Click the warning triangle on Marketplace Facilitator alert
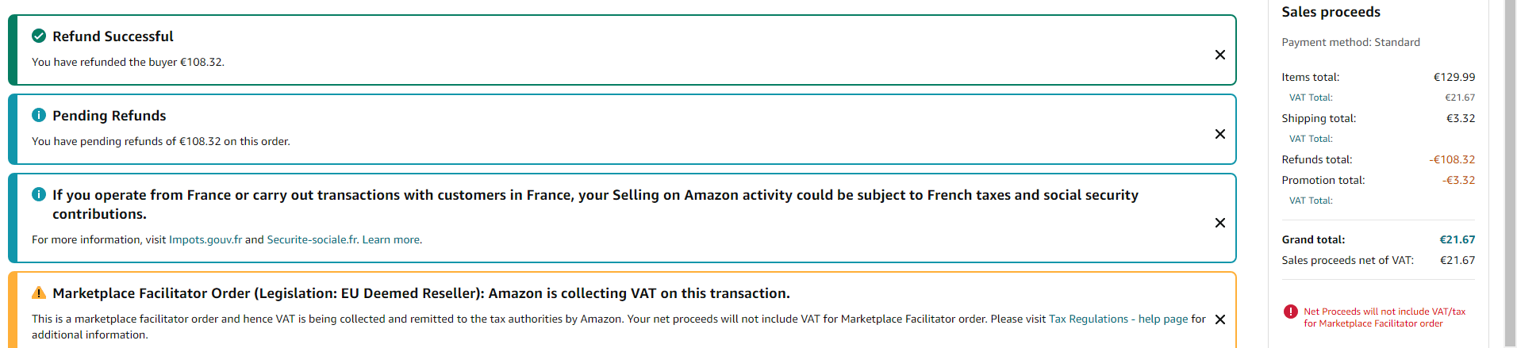This screenshot has height=348, width=1517. (38, 293)
